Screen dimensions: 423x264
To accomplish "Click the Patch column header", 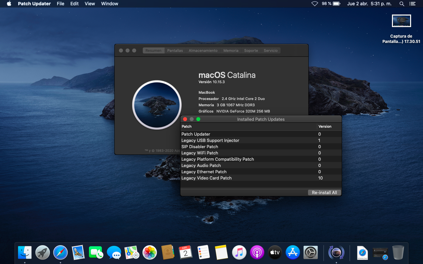I will tap(249, 126).
